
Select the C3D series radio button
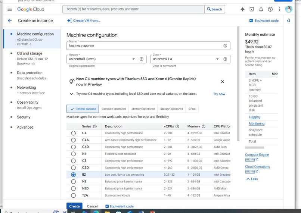[x=73, y=167]
